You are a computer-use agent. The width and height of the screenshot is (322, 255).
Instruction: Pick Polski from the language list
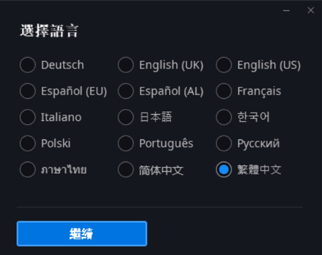pos(27,143)
